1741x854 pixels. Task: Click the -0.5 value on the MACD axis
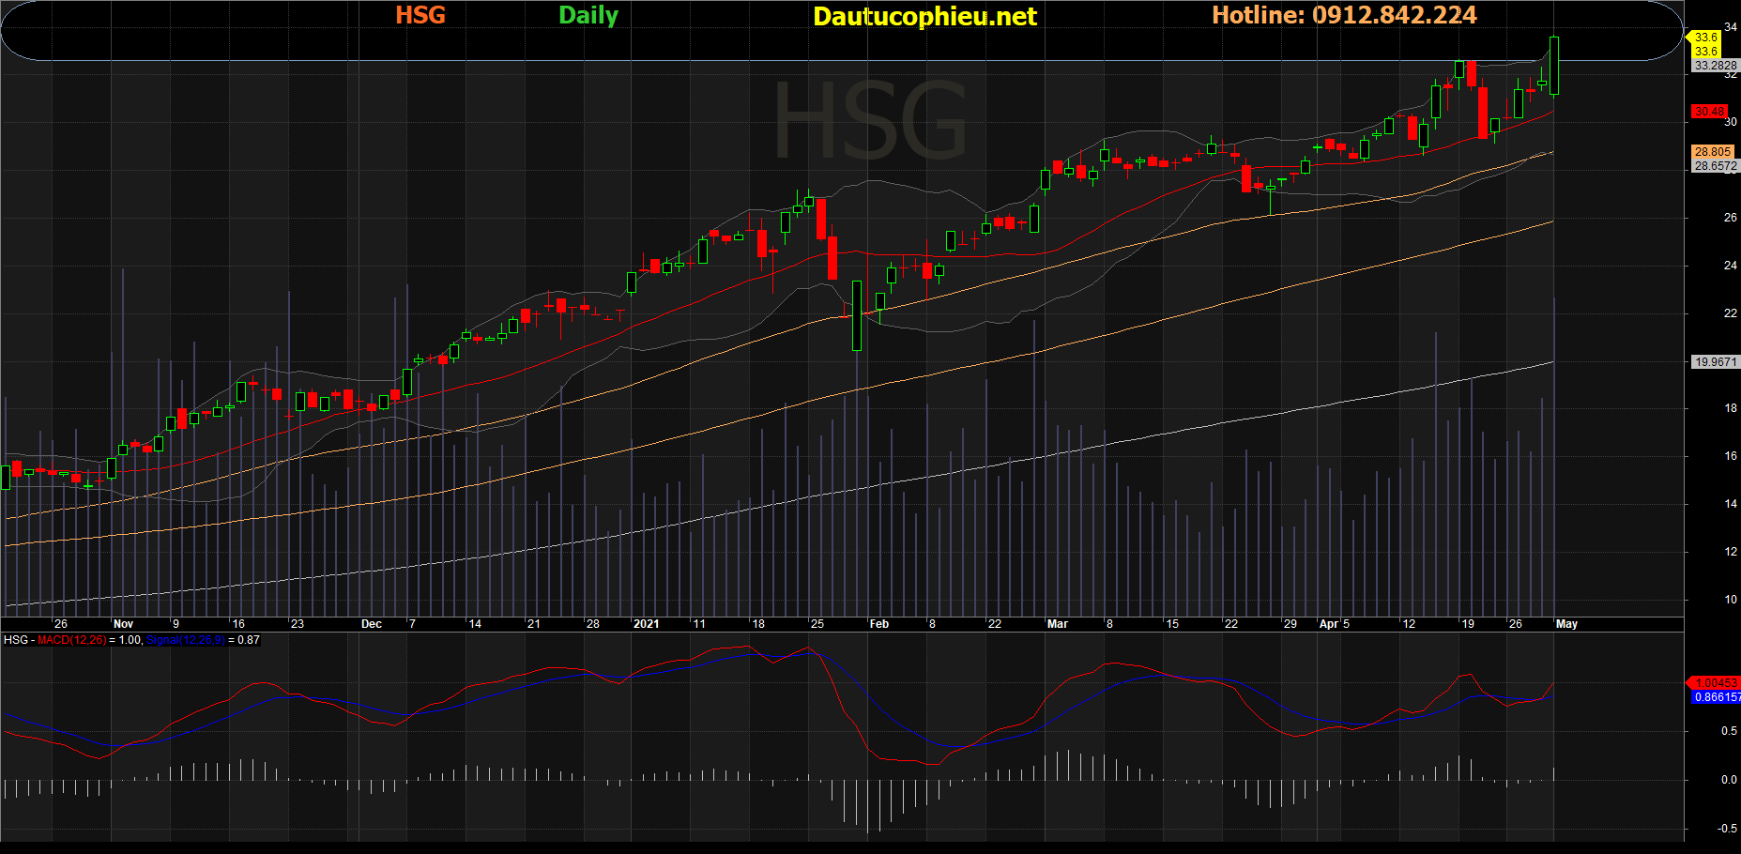click(x=1727, y=829)
